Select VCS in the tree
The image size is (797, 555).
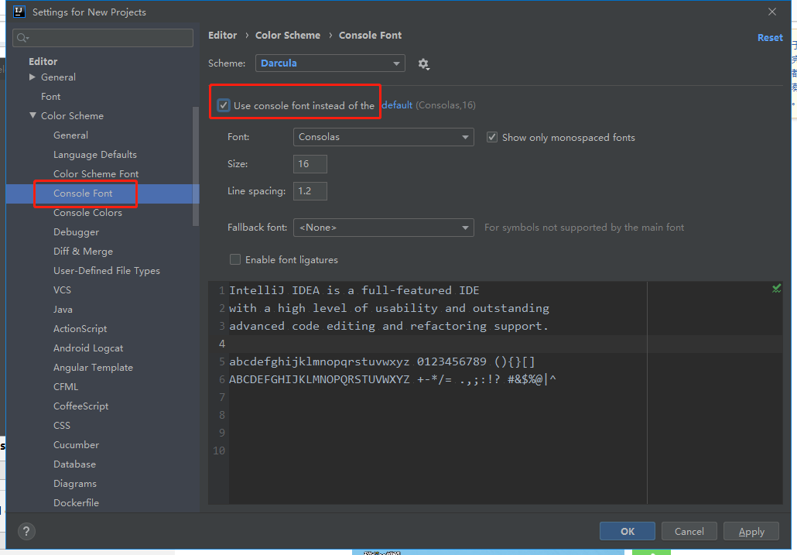tap(62, 289)
